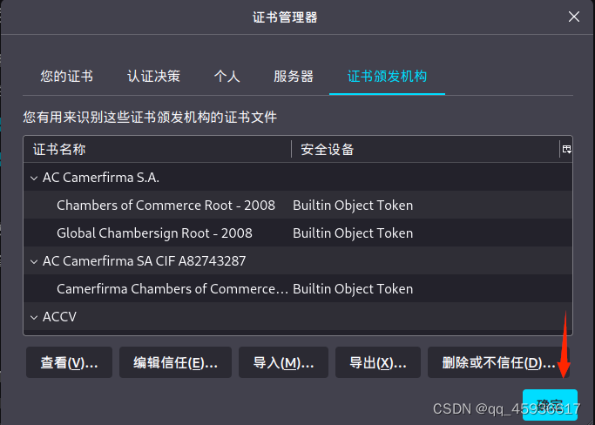Image resolution: width=595 pixels, height=425 pixels.
Task: Open the 个人 tab
Action: tap(227, 77)
